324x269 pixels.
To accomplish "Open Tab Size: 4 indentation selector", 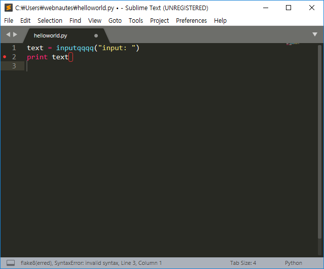I will (x=243, y=263).
